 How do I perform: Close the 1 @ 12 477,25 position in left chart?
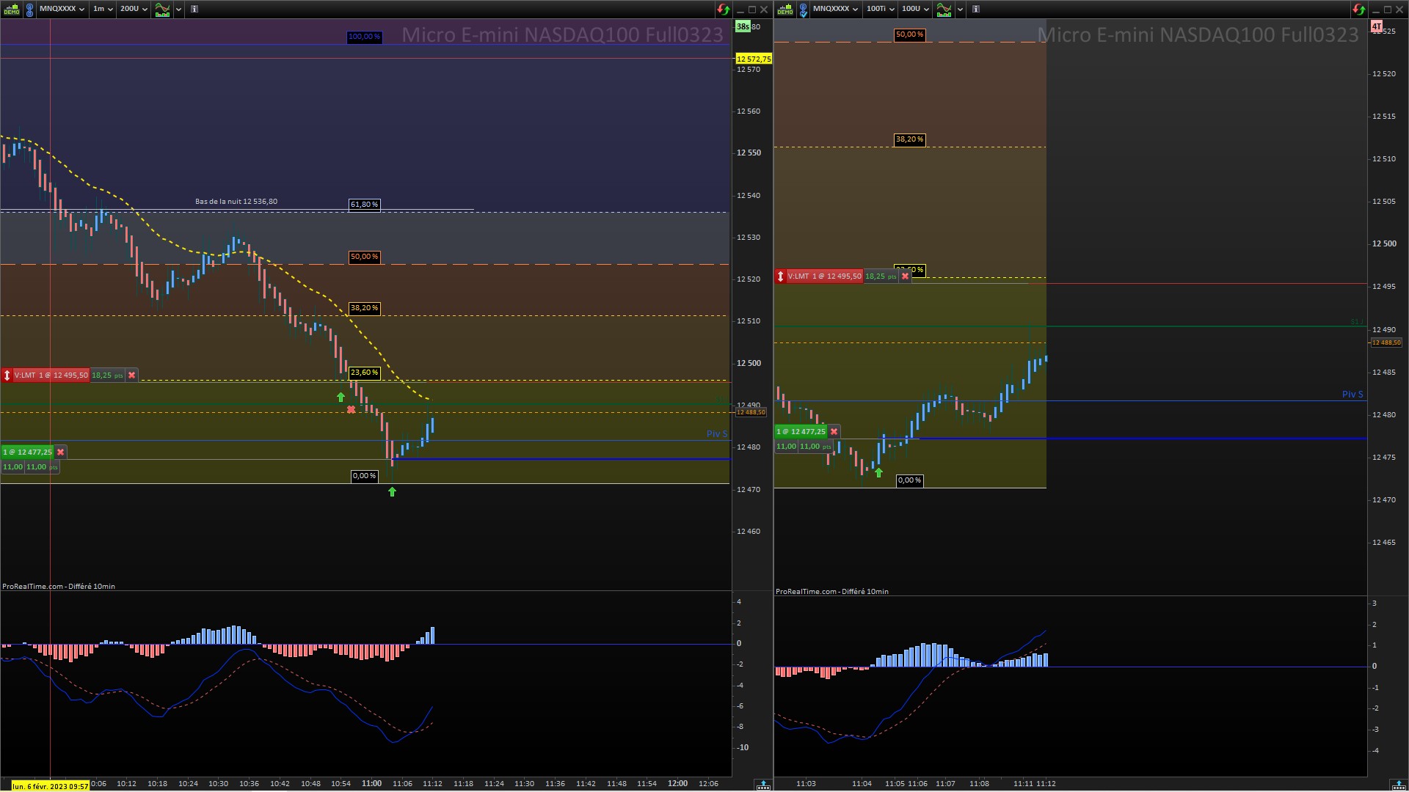pyautogui.click(x=61, y=452)
